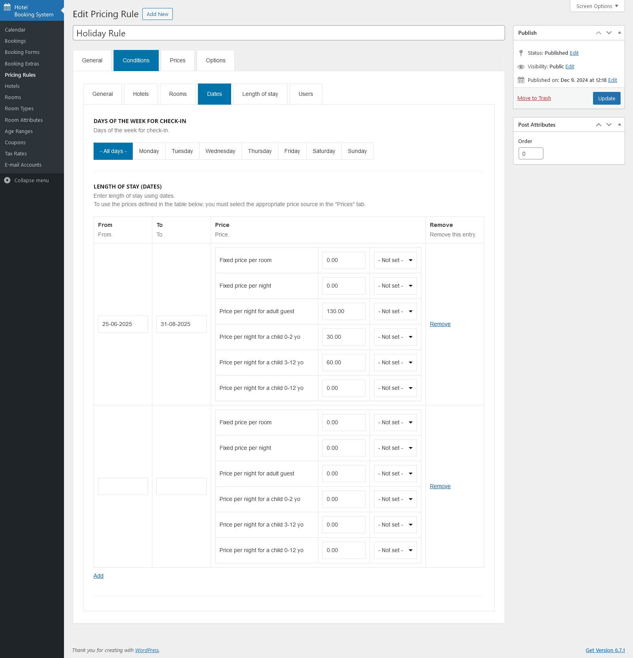Switch to the Rooms conditions sub-tab
The image size is (633, 658).
178,94
